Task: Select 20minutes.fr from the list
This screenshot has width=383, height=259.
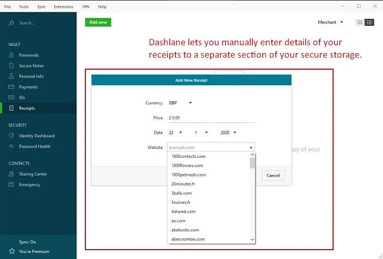Action: [209, 184]
